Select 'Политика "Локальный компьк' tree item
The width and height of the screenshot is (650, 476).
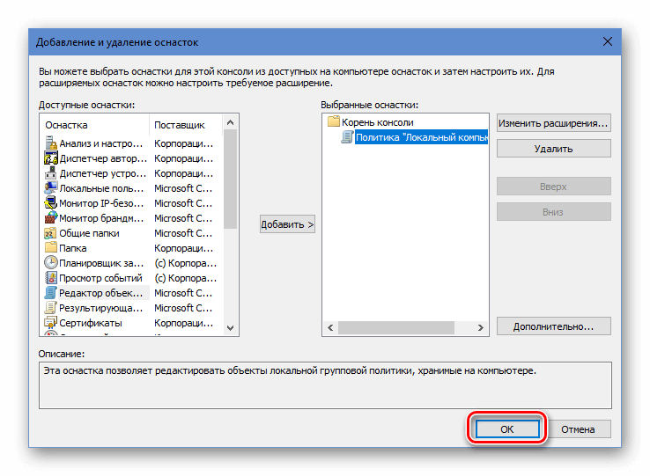[421, 137]
